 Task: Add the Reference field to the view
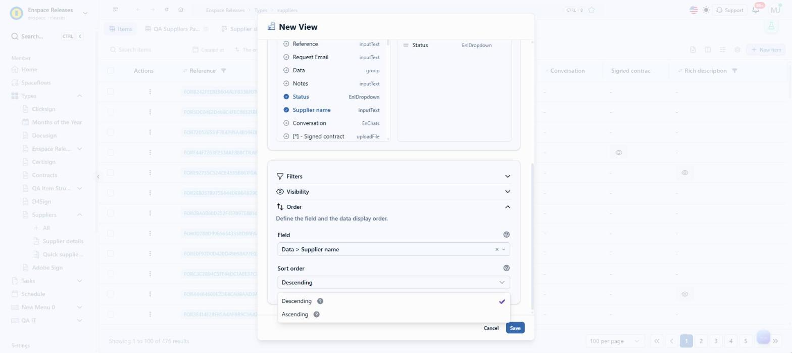coord(286,44)
